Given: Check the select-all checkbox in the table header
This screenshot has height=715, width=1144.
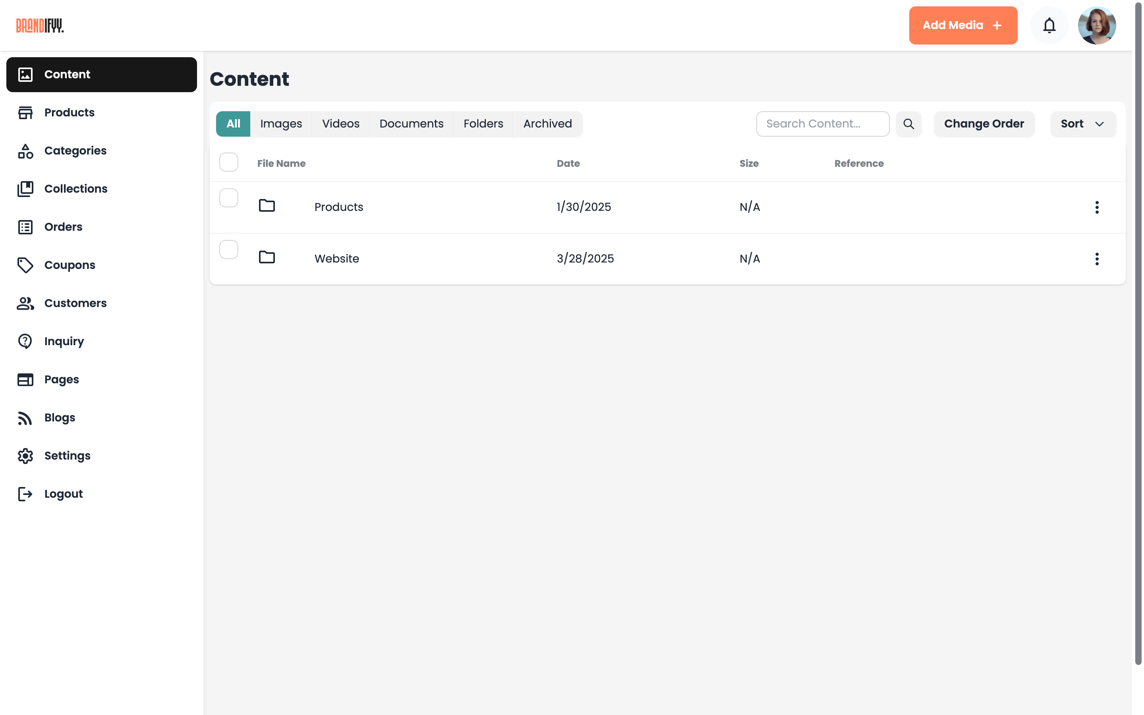Looking at the screenshot, I should point(228,162).
